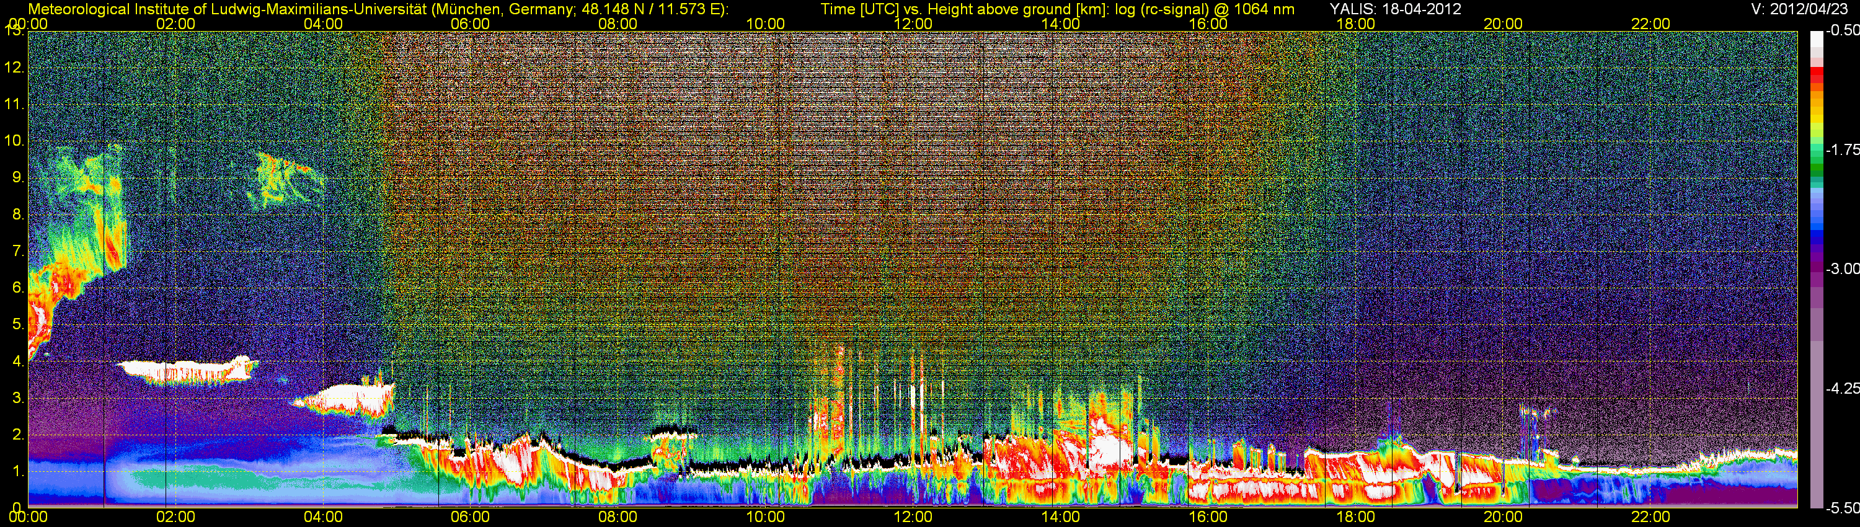Click the 02:00 label on bottom time axis

pos(175,517)
